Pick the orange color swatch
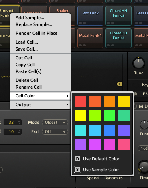 coord(109,101)
